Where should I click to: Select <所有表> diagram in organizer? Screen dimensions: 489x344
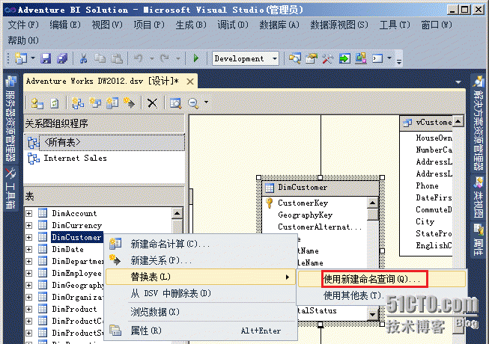105,143
